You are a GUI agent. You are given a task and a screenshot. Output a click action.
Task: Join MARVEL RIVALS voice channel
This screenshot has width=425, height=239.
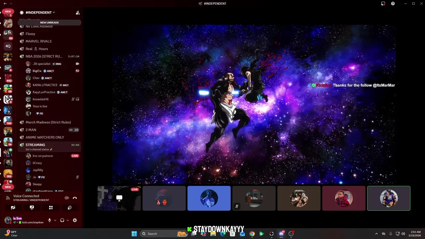point(49,41)
